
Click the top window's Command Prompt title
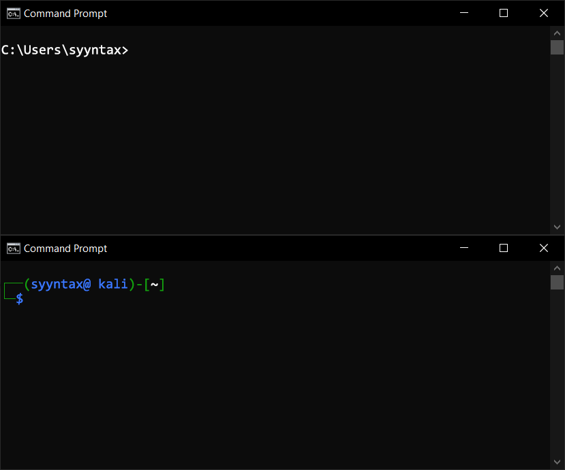pyautogui.click(x=65, y=14)
